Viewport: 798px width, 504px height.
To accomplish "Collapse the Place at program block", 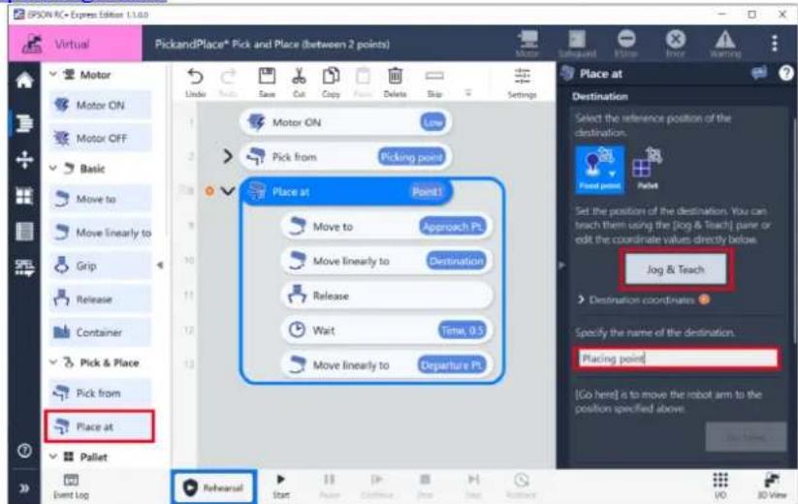I will pyautogui.click(x=228, y=191).
